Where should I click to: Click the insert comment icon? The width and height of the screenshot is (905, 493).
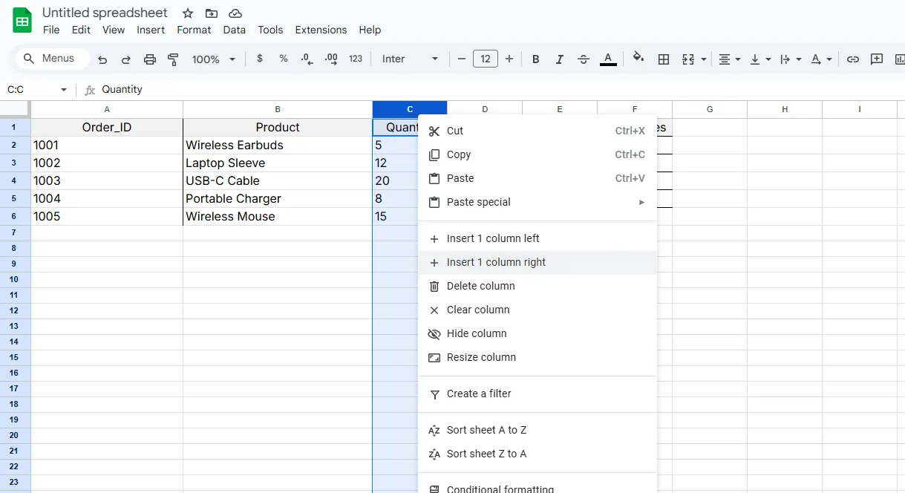pyautogui.click(x=877, y=59)
